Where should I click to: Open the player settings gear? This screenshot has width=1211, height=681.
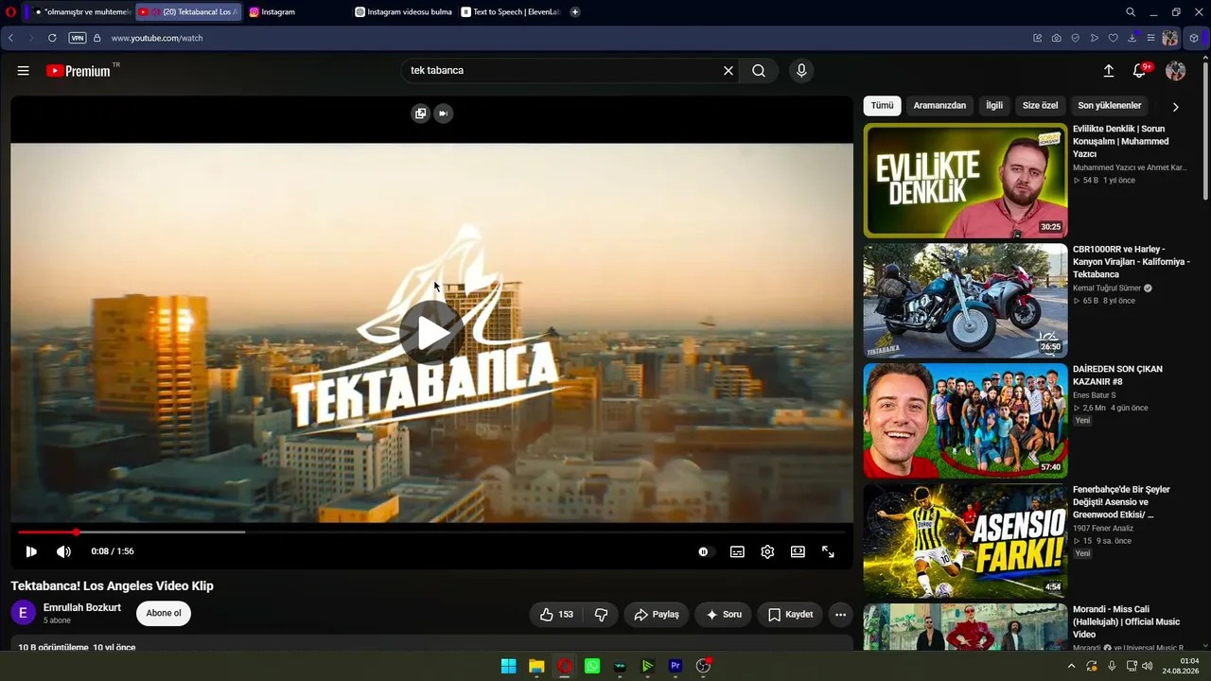pyautogui.click(x=767, y=551)
